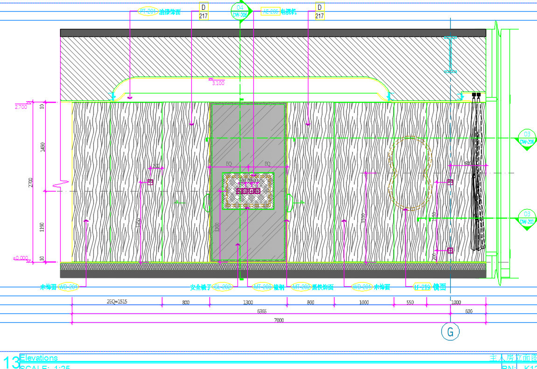The height and width of the screenshot is (369, 537).
Task: Select the 电视机 label text
Action: [289, 12]
